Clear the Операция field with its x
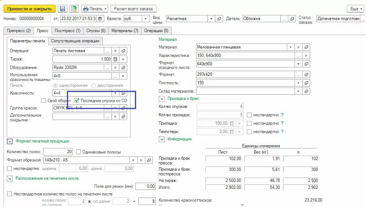This screenshot has width=367, height=207. [115, 51]
